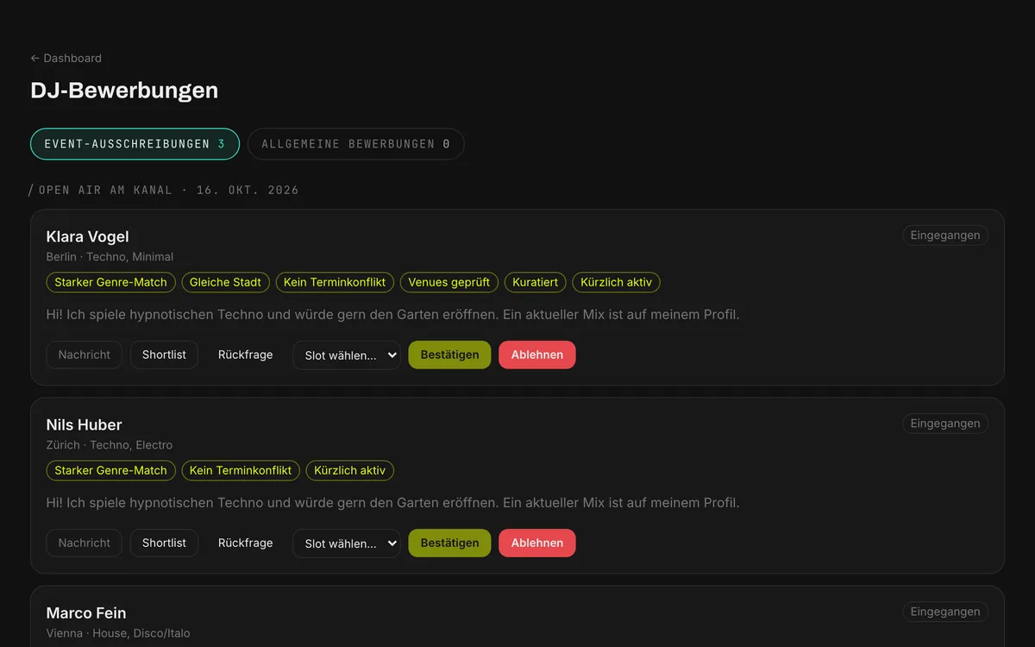Screen dimensions: 1035x647
Task: Click Nachricht button on Nils Huber's card
Action: pyautogui.click(x=85, y=543)
